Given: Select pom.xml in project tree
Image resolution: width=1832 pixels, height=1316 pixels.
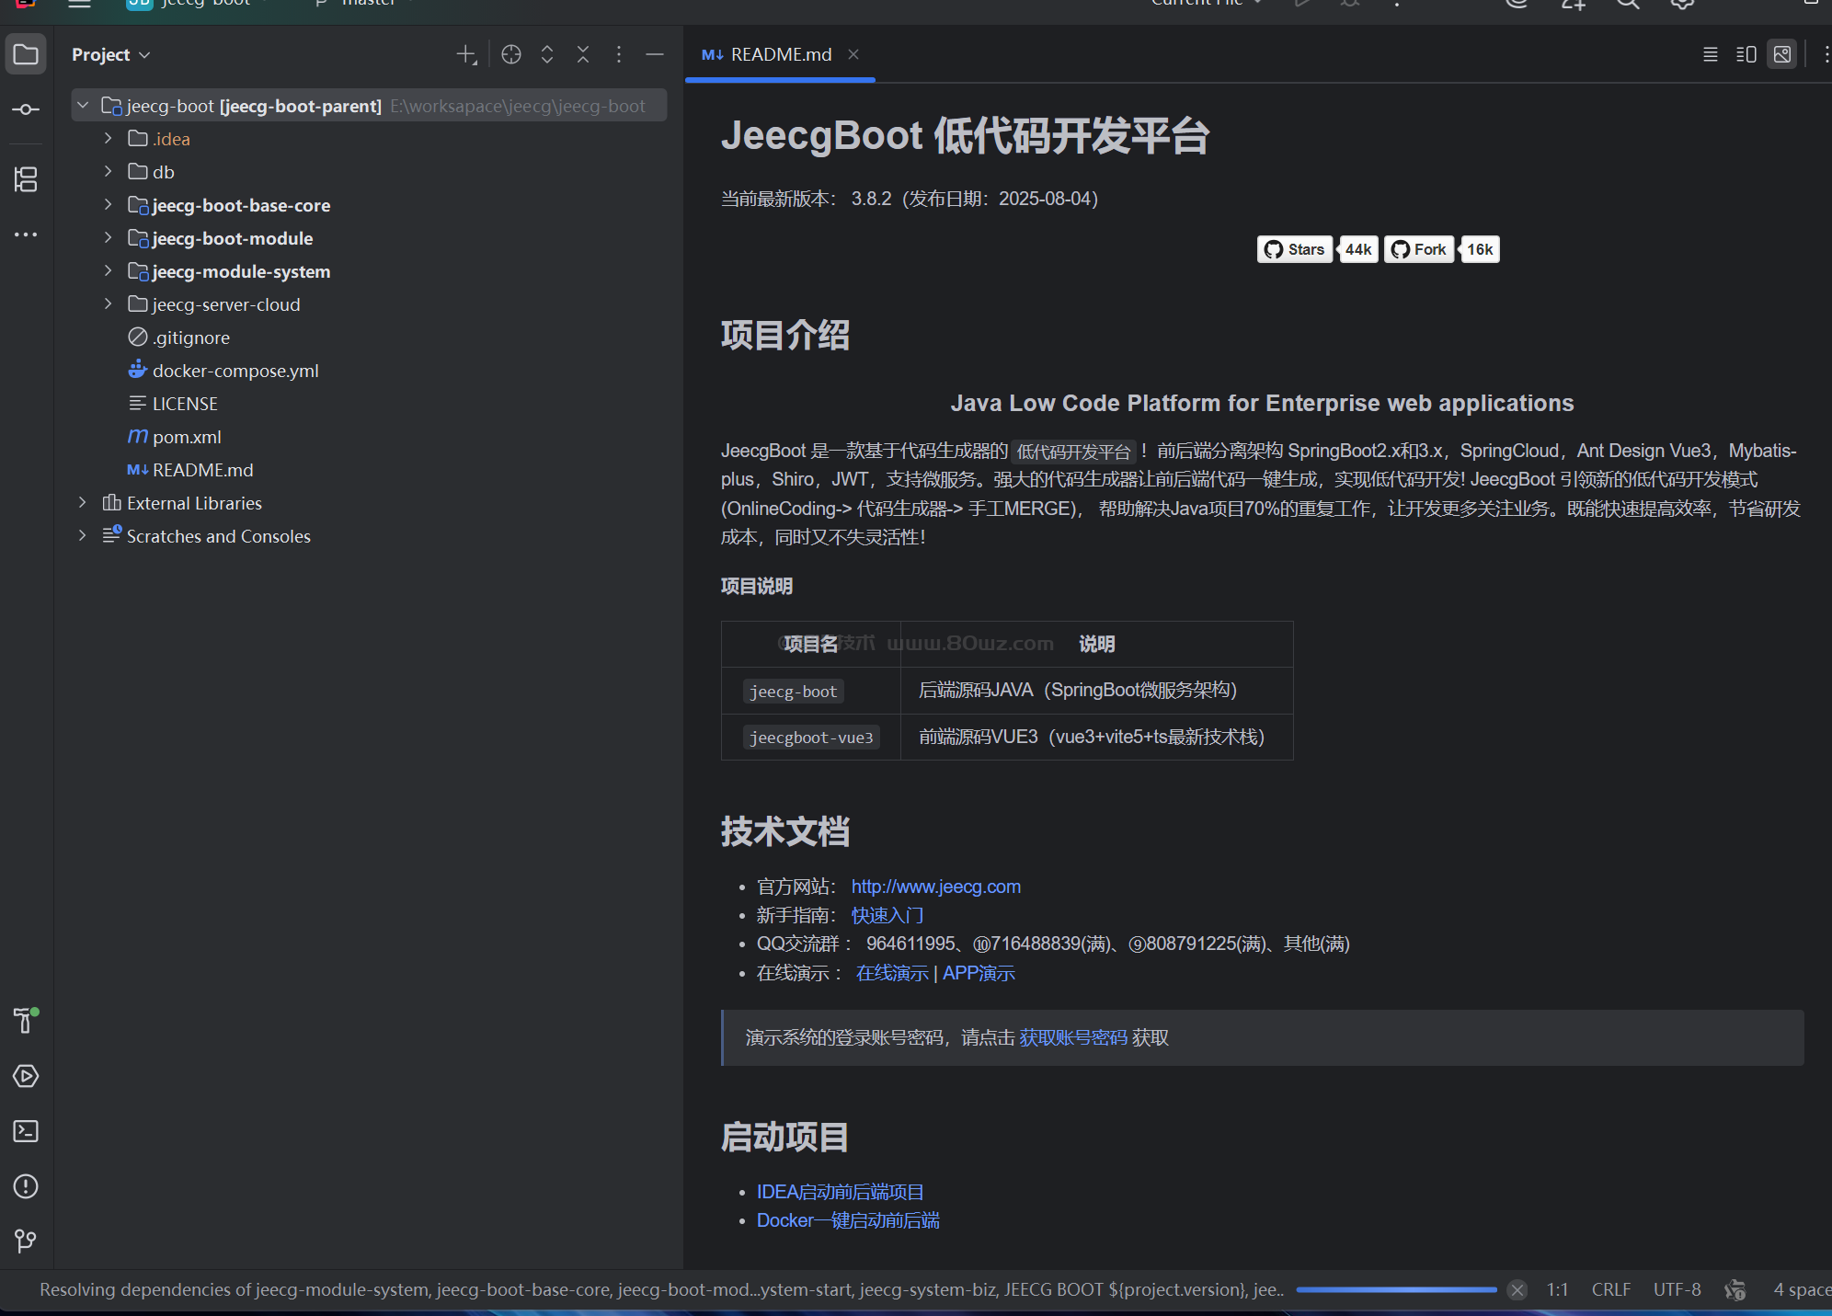Looking at the screenshot, I should [x=187, y=437].
